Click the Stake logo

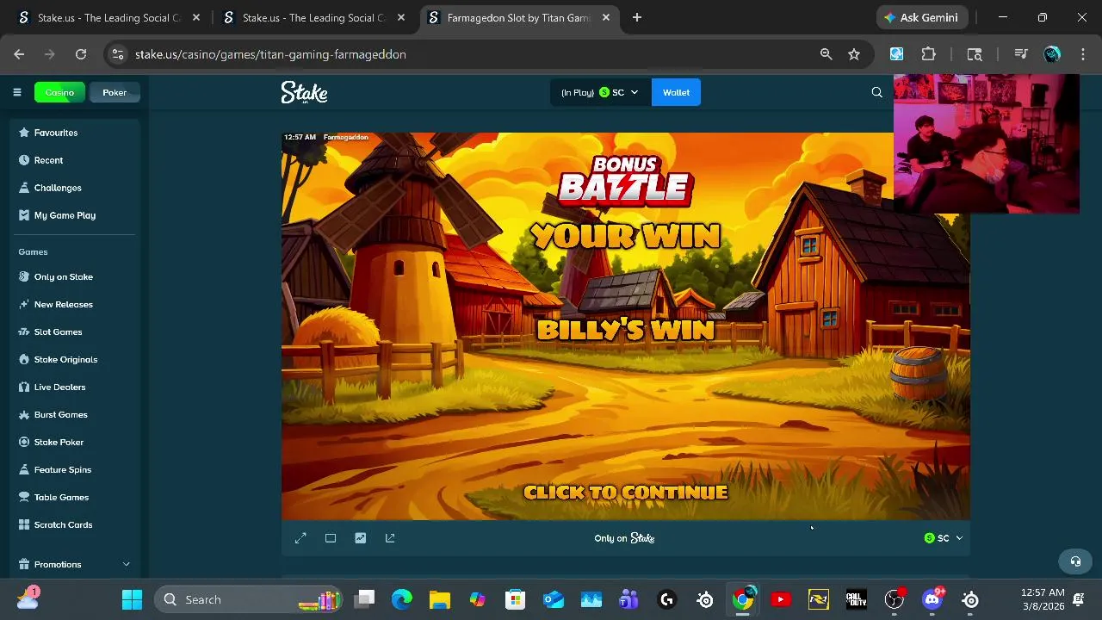pos(304,92)
